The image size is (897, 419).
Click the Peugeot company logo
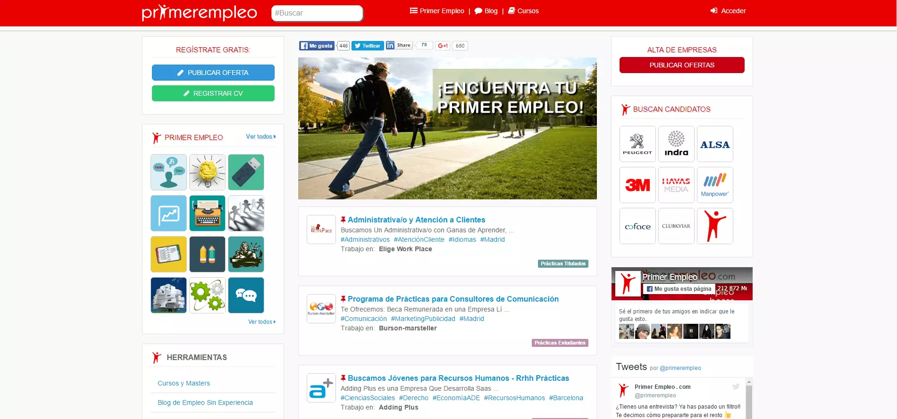[x=637, y=144]
